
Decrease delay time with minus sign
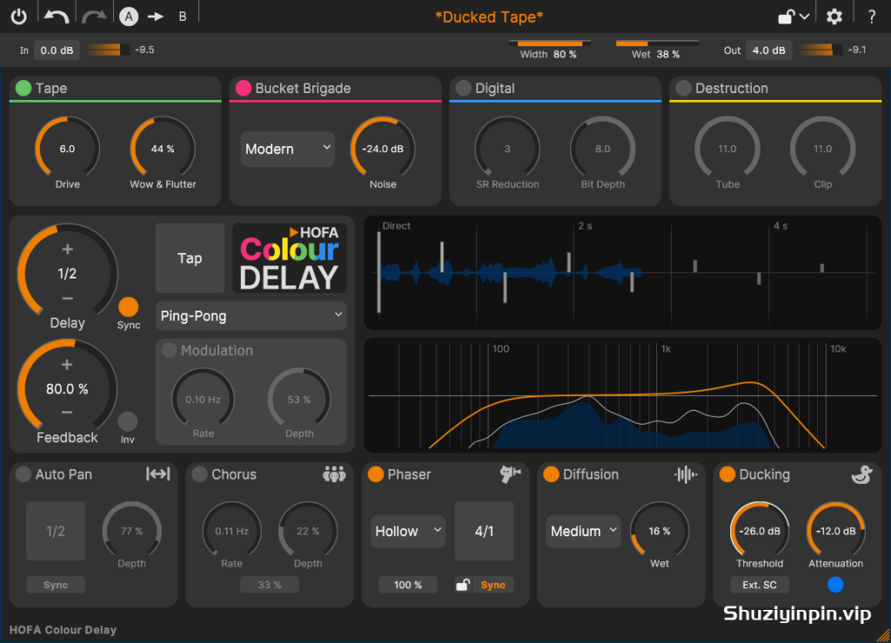(x=67, y=298)
